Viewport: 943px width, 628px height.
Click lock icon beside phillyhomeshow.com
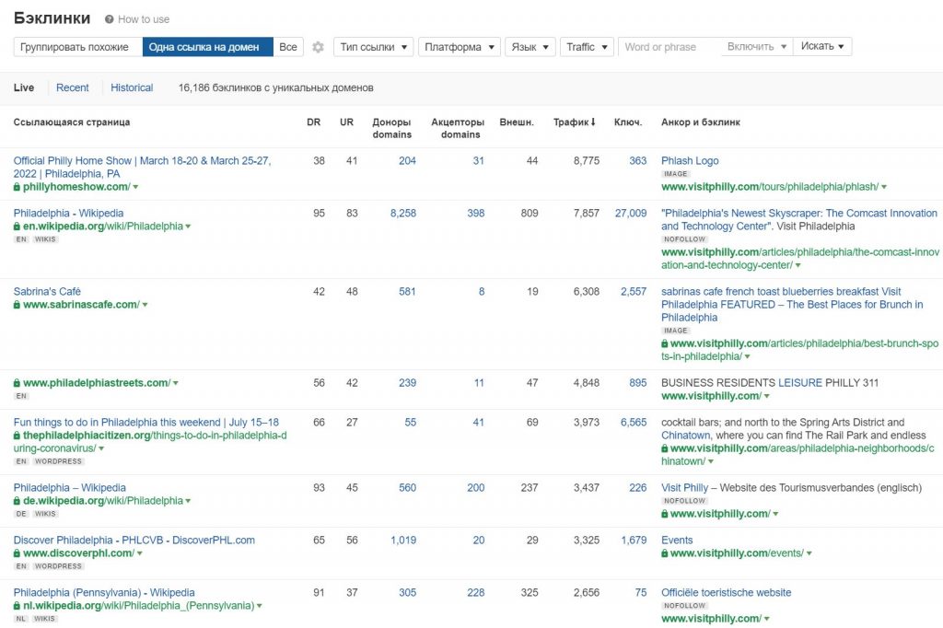point(17,187)
